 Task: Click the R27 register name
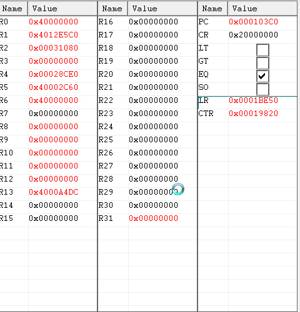pyautogui.click(x=106, y=166)
